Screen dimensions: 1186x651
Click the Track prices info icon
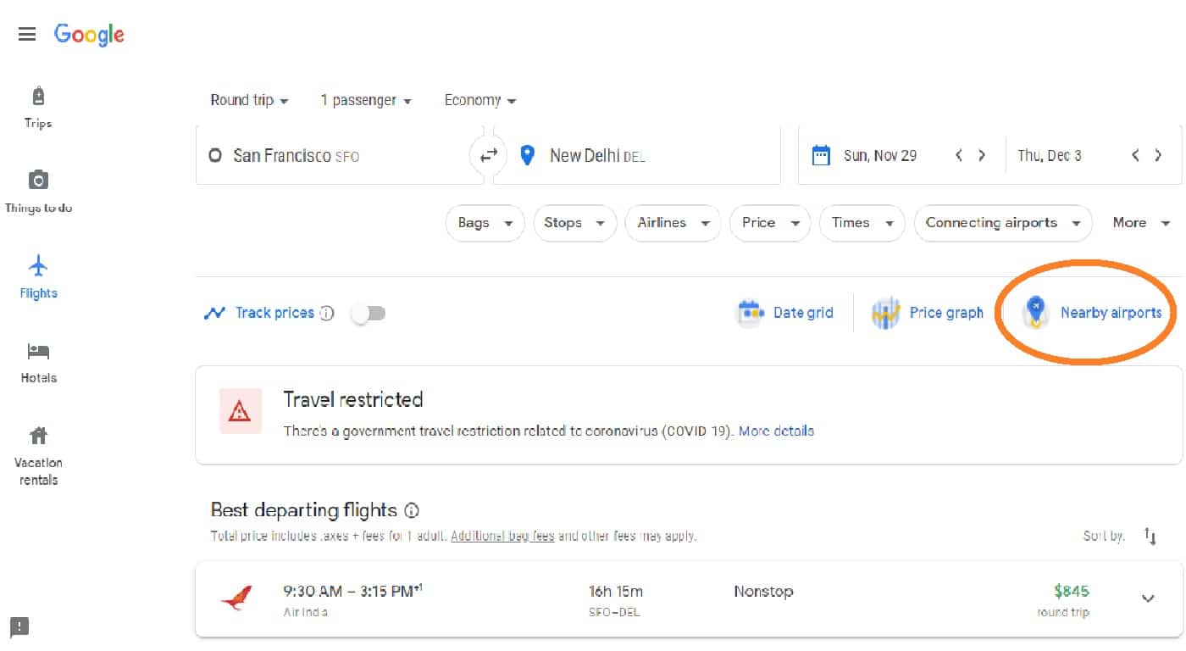327,313
